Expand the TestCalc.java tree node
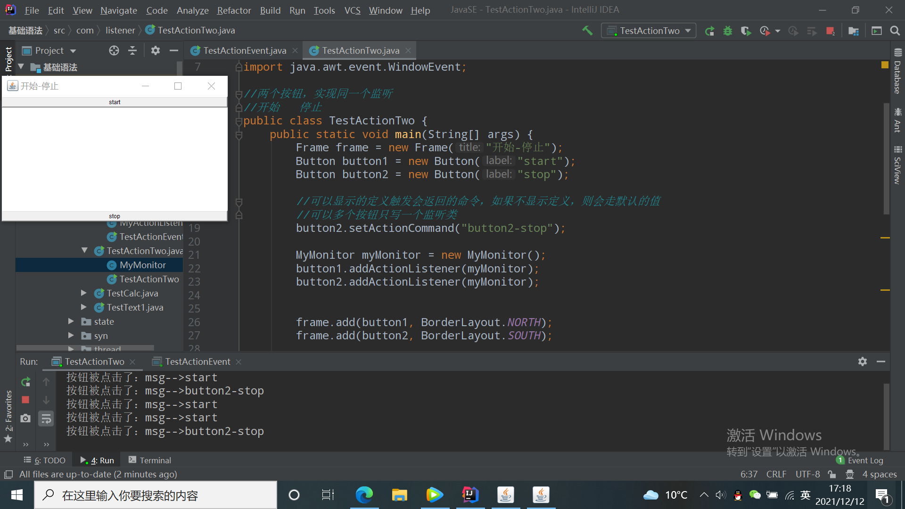 (x=84, y=293)
